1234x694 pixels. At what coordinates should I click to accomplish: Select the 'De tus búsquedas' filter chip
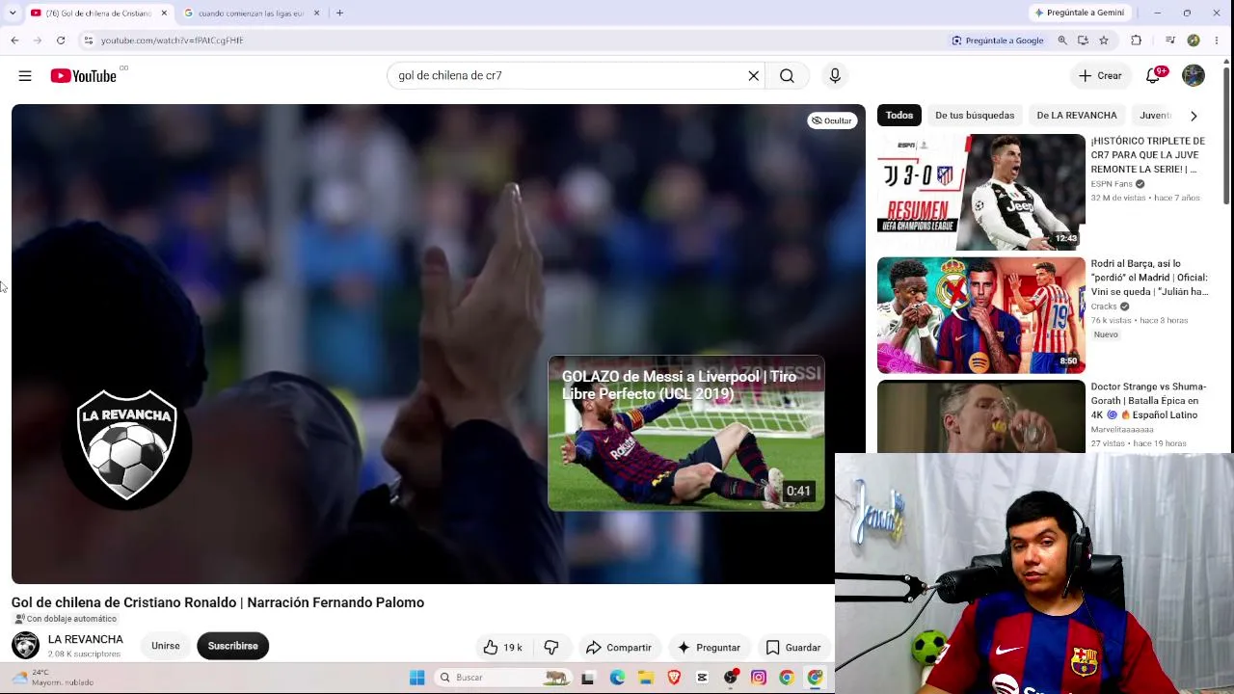[975, 116]
